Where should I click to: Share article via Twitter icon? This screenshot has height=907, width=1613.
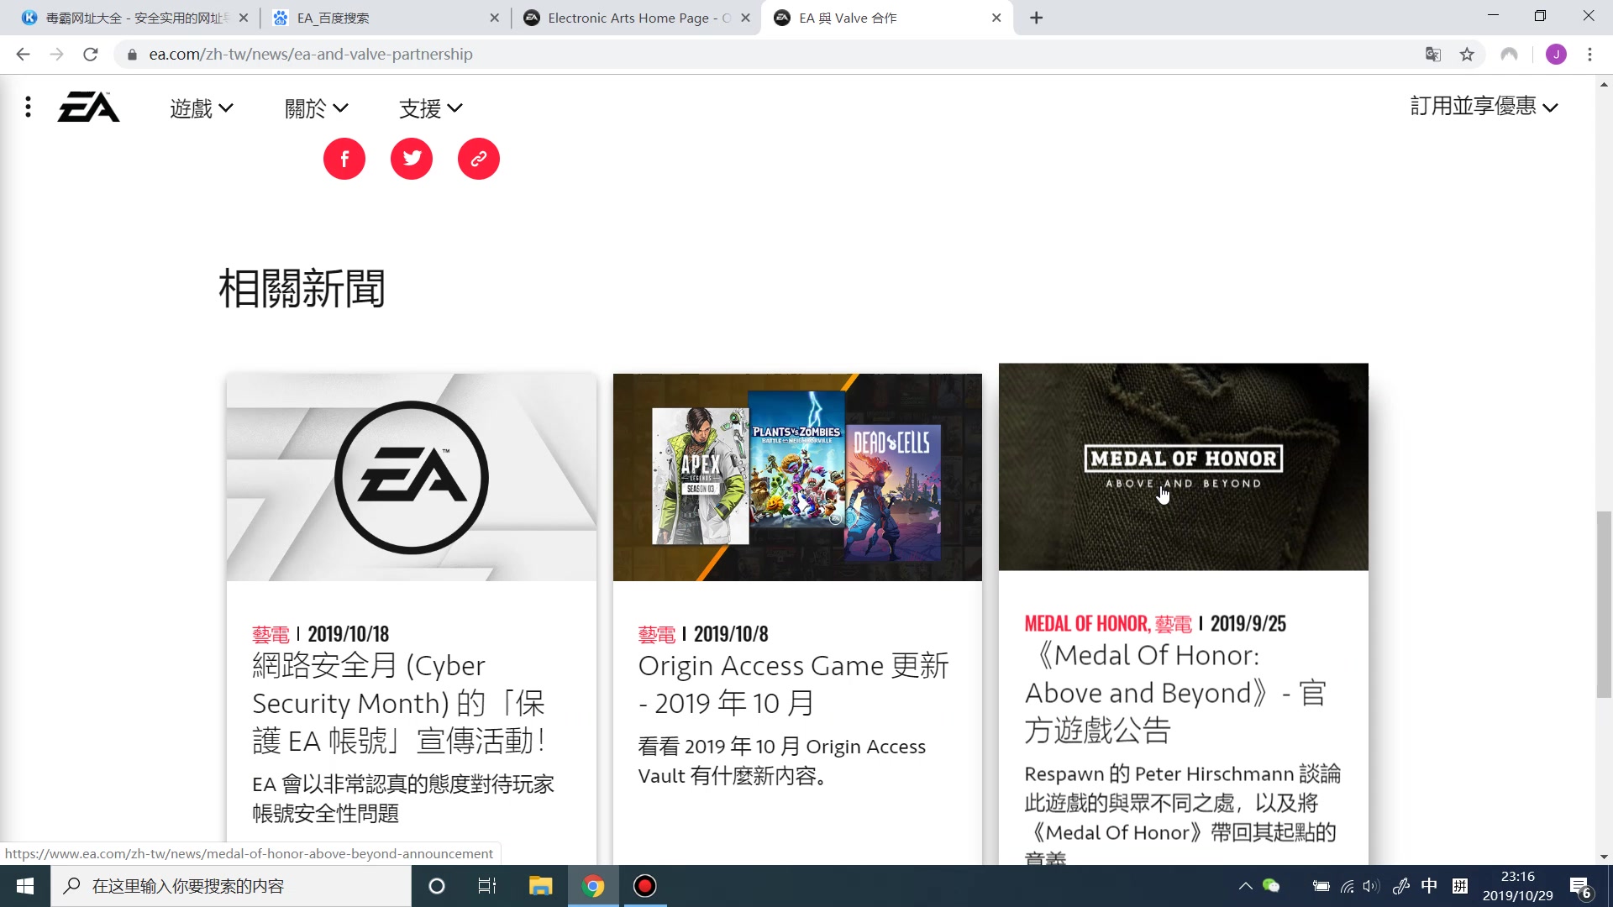click(412, 159)
